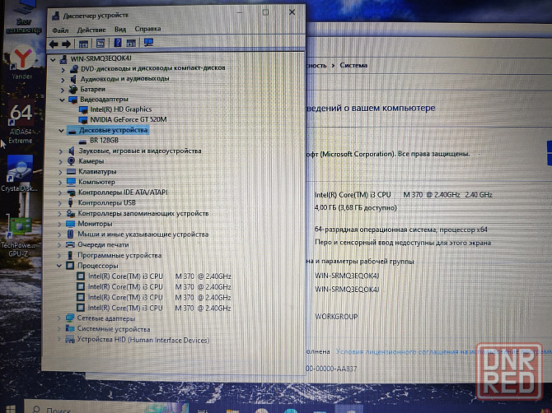The width and height of the screenshot is (552, 413).
Task: Select the NVIDIA GeForce GT 520M device
Action: [x=128, y=119]
